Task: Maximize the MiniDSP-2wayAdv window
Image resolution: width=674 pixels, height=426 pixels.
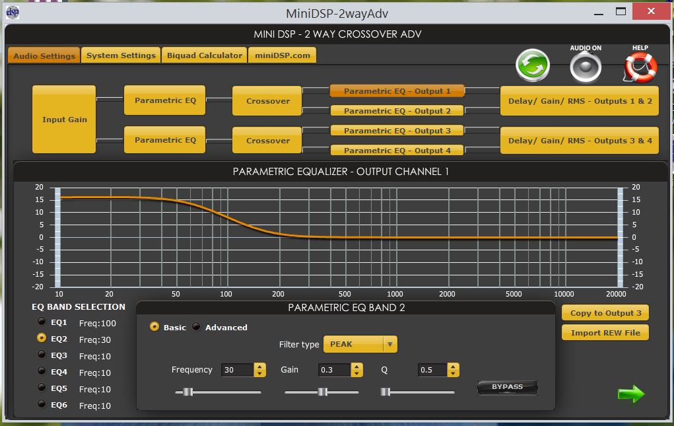Action: (621, 12)
